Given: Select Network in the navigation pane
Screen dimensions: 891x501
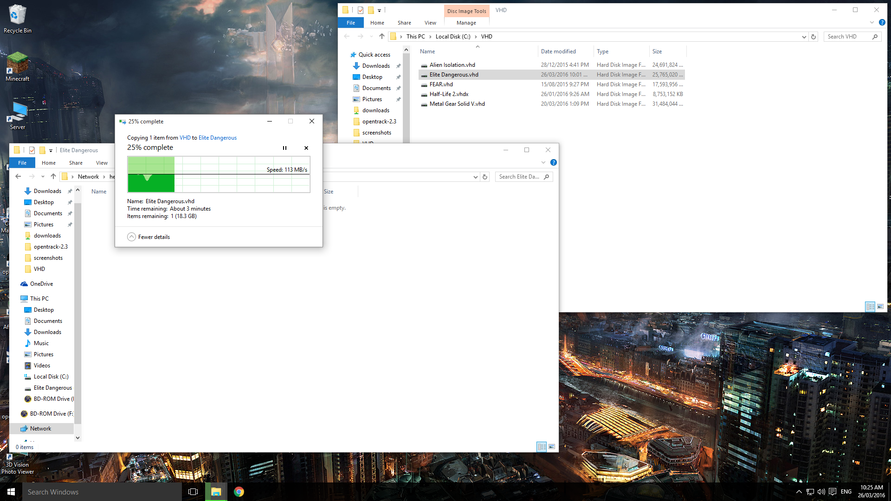Looking at the screenshot, I should tap(40, 429).
